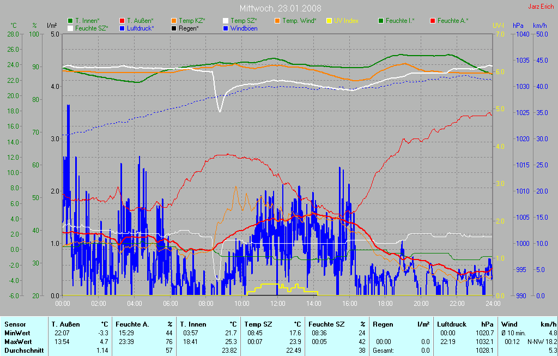The image size is (558, 356).
Task: Click the '24:00' label on the time axis
Action: coord(493,304)
